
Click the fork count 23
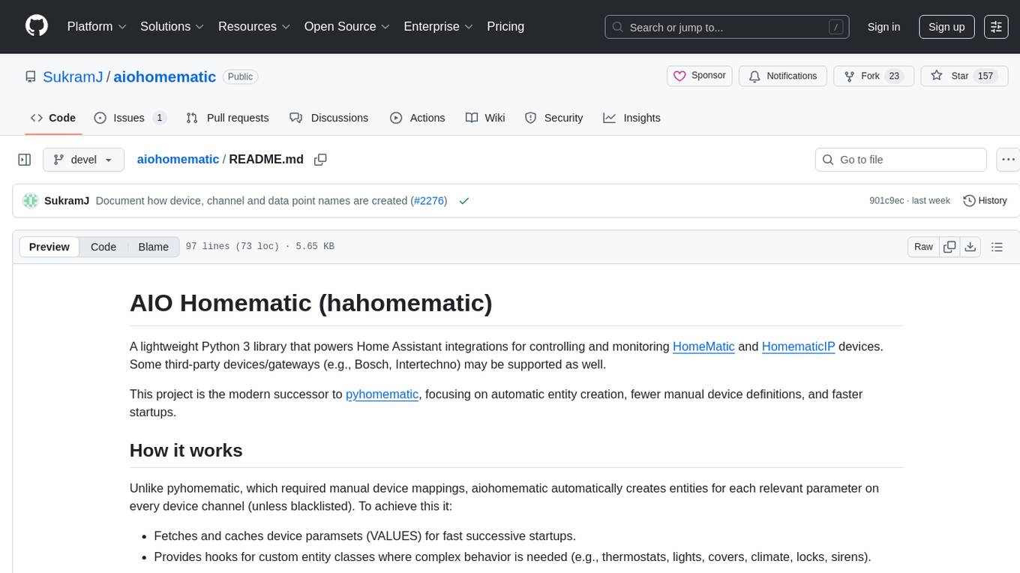(893, 76)
